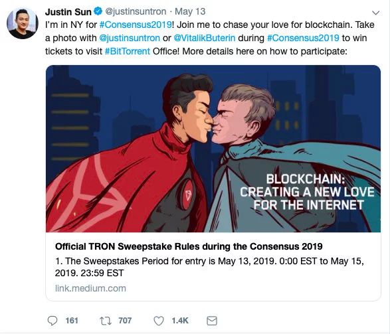Viewport: 390px width, 334px height.
Task: Open the superhero kiss card image
Action: (213, 149)
